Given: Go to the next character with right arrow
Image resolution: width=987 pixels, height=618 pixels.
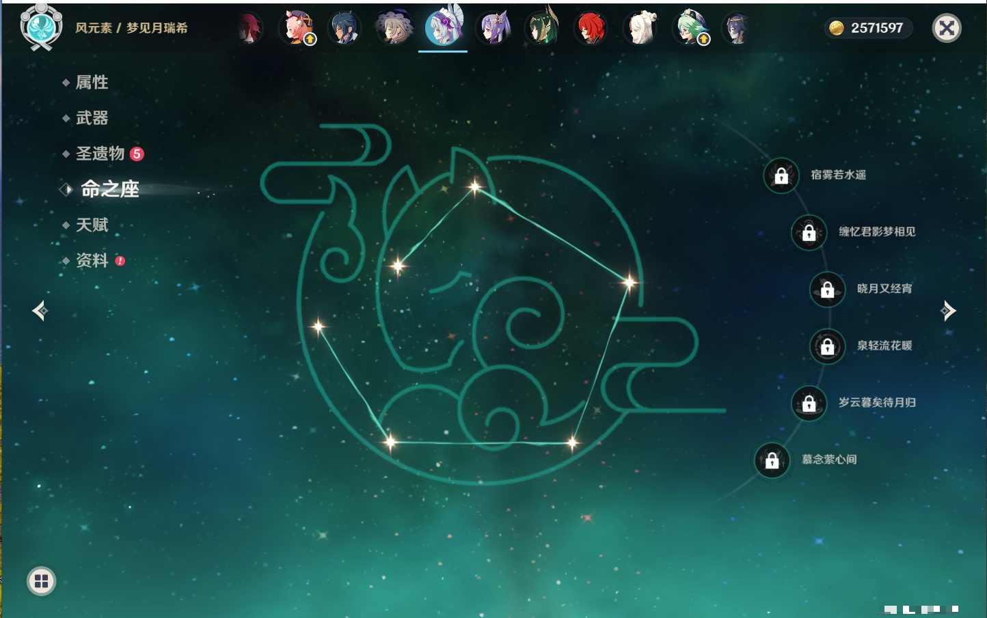Looking at the screenshot, I should tap(948, 311).
